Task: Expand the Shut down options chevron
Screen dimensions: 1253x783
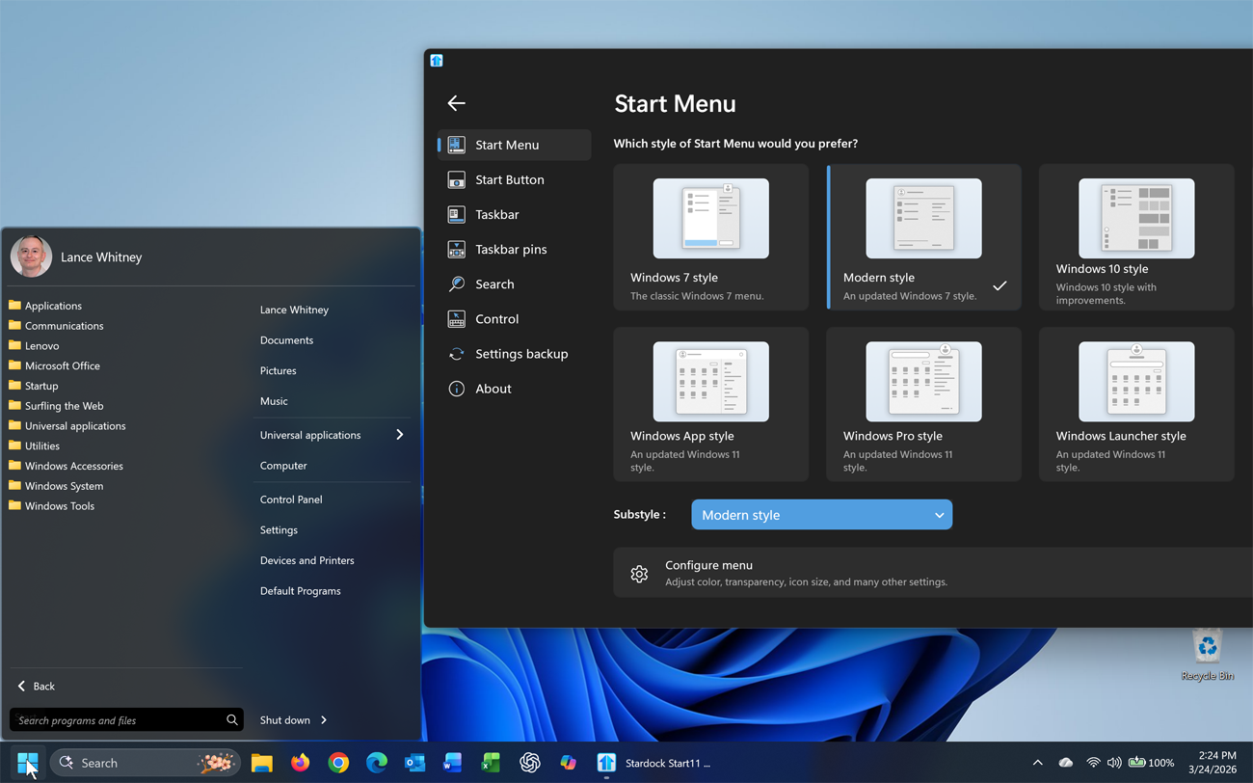Action: (322, 719)
